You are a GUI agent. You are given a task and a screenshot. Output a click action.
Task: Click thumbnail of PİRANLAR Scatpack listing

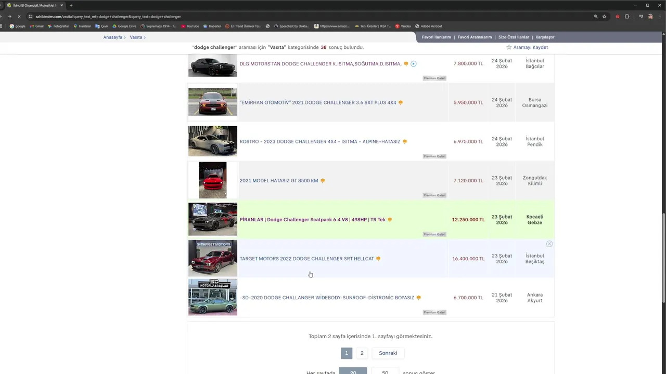213,219
